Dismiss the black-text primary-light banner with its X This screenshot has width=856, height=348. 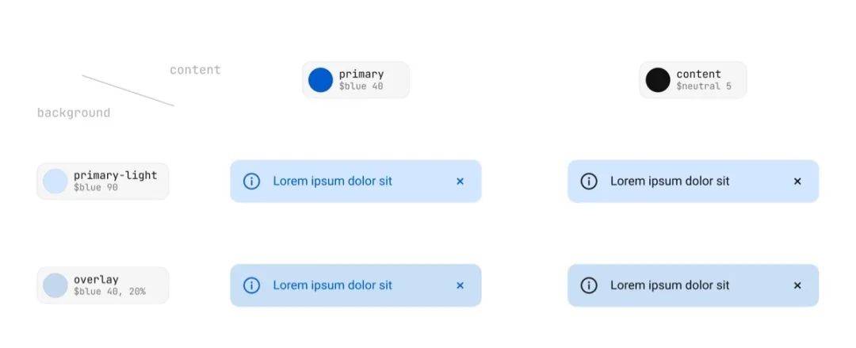click(797, 182)
